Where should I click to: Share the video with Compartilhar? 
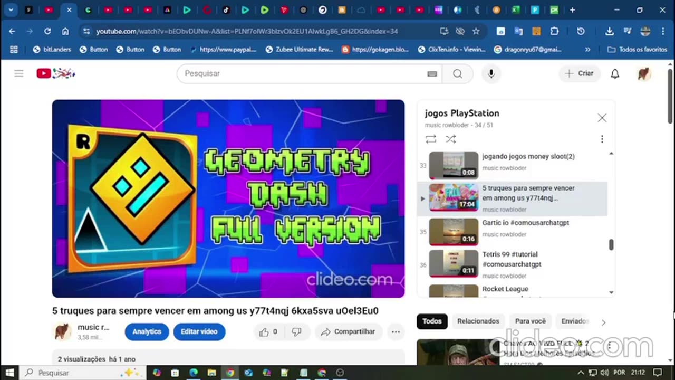coord(348,331)
